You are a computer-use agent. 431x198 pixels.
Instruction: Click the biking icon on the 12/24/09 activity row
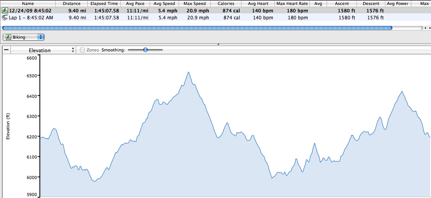(5, 11)
